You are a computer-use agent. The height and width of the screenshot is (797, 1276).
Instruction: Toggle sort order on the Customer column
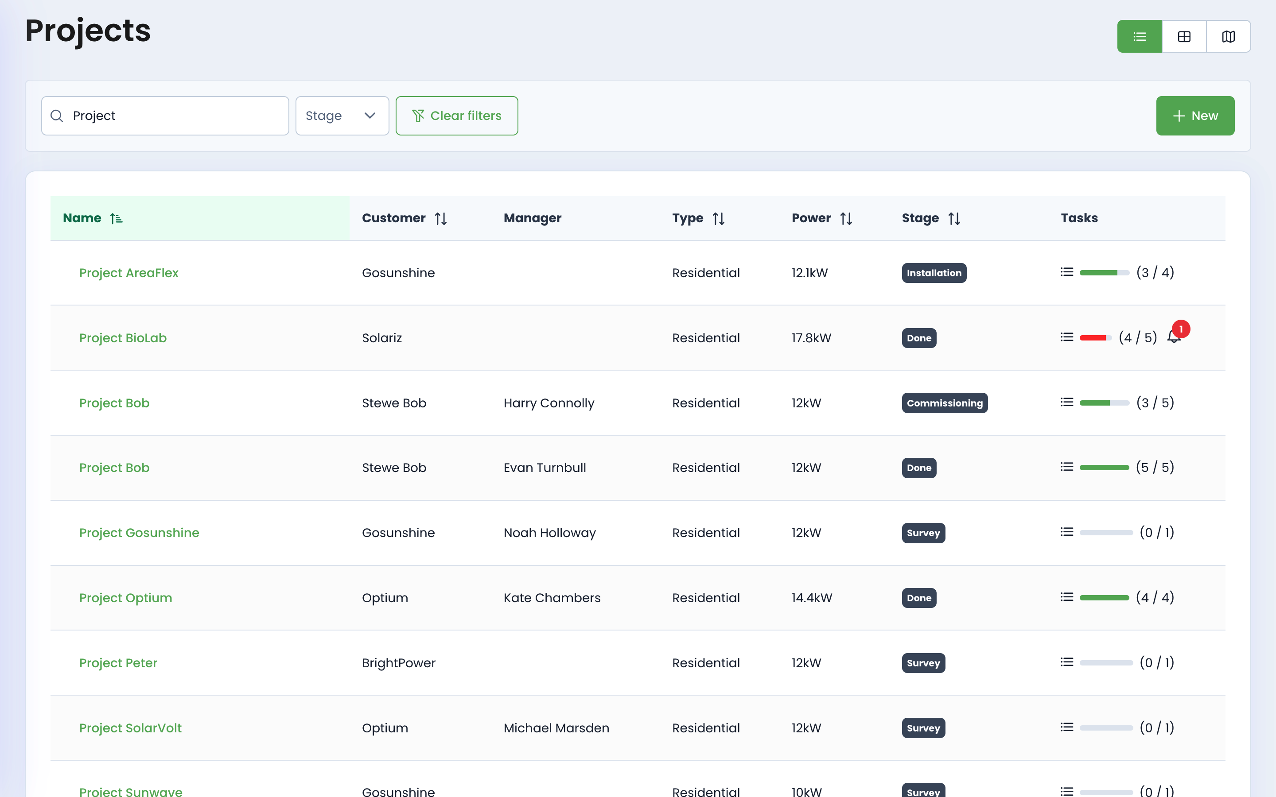pos(441,218)
